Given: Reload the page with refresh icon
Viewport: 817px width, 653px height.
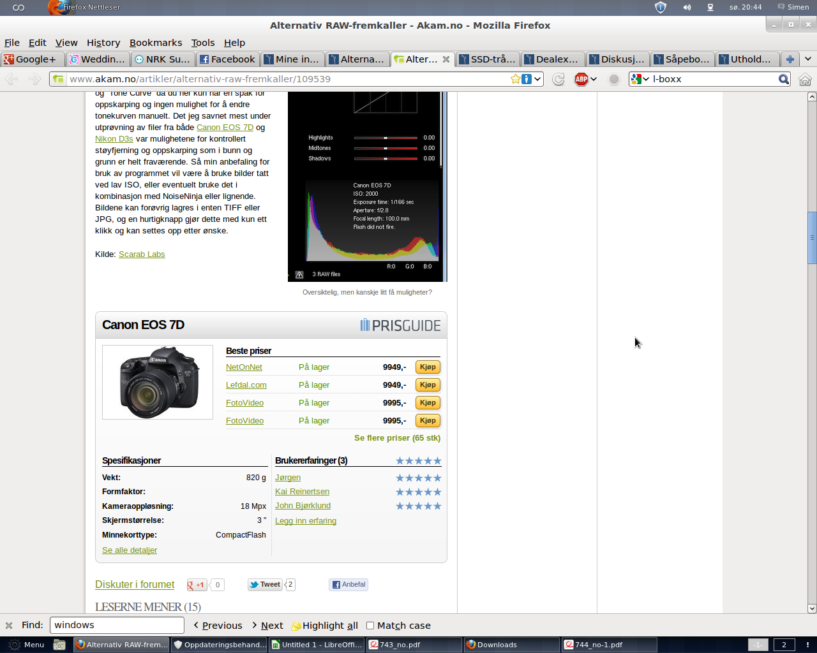Looking at the screenshot, I should tap(558, 79).
